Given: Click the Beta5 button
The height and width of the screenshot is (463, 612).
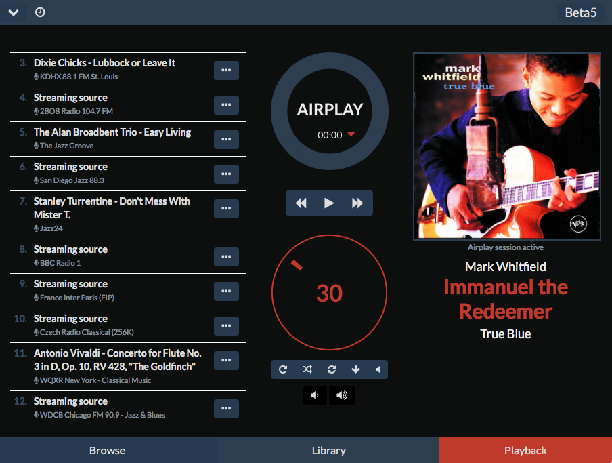Looking at the screenshot, I should (x=581, y=12).
